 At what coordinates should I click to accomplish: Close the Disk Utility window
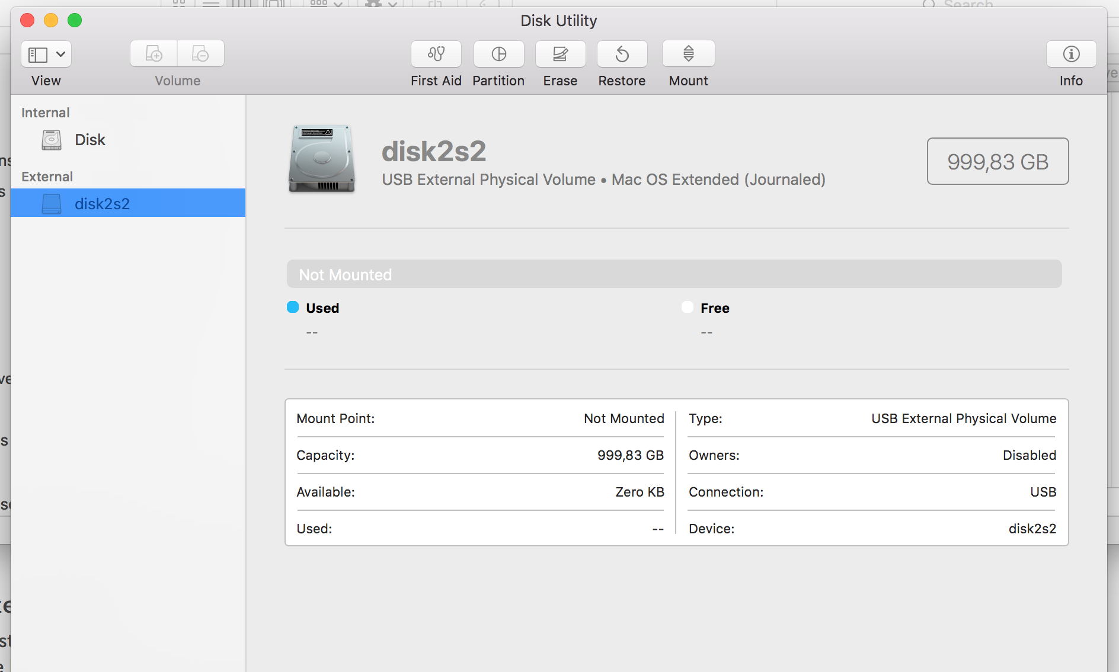(27, 20)
